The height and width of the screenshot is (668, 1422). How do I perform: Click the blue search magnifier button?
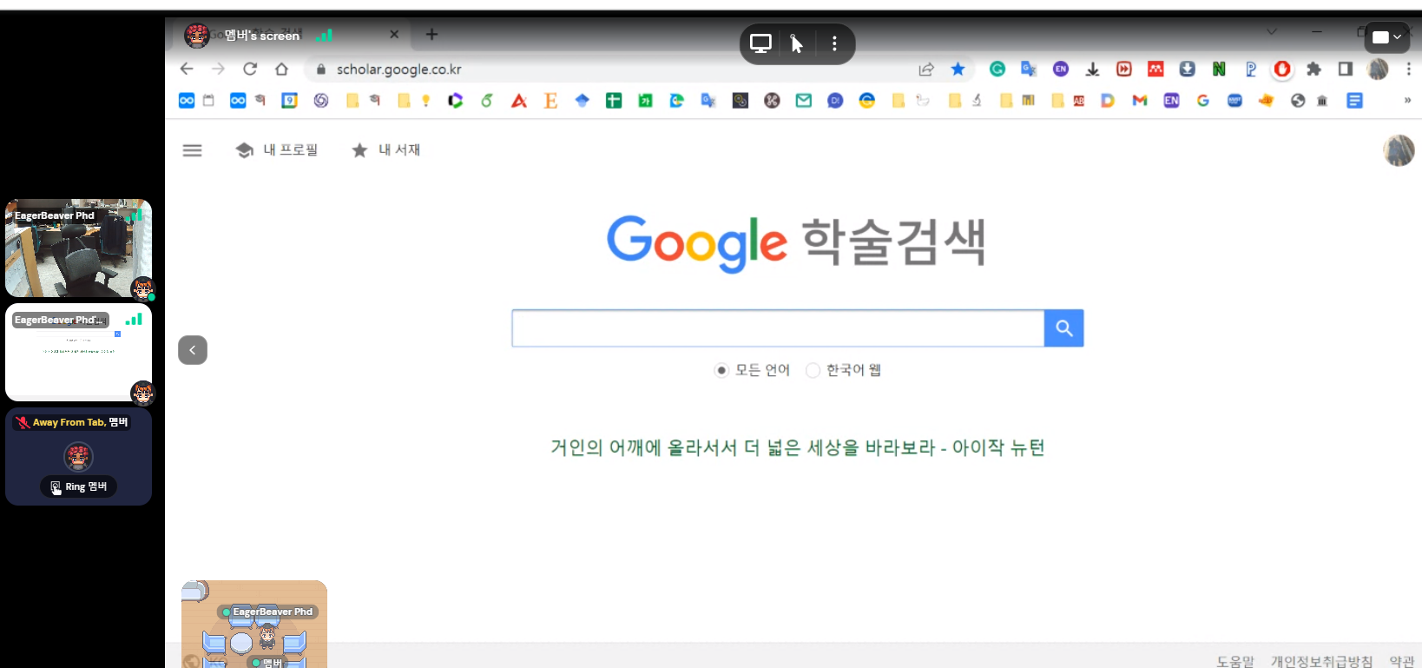pos(1063,328)
